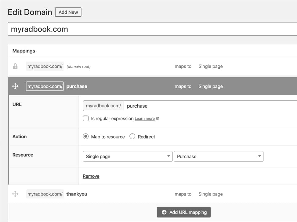Enable the Is regular expression checkbox

(x=86, y=119)
